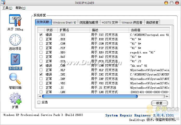
Task: Switch to the HOSTS 文件 tab
Action: [x=110, y=23]
